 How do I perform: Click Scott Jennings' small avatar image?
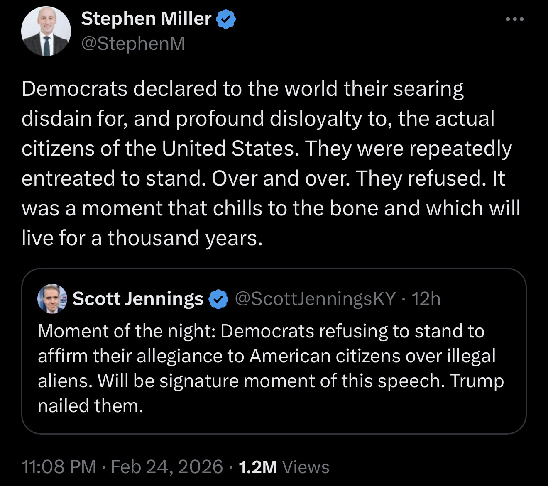[52, 298]
